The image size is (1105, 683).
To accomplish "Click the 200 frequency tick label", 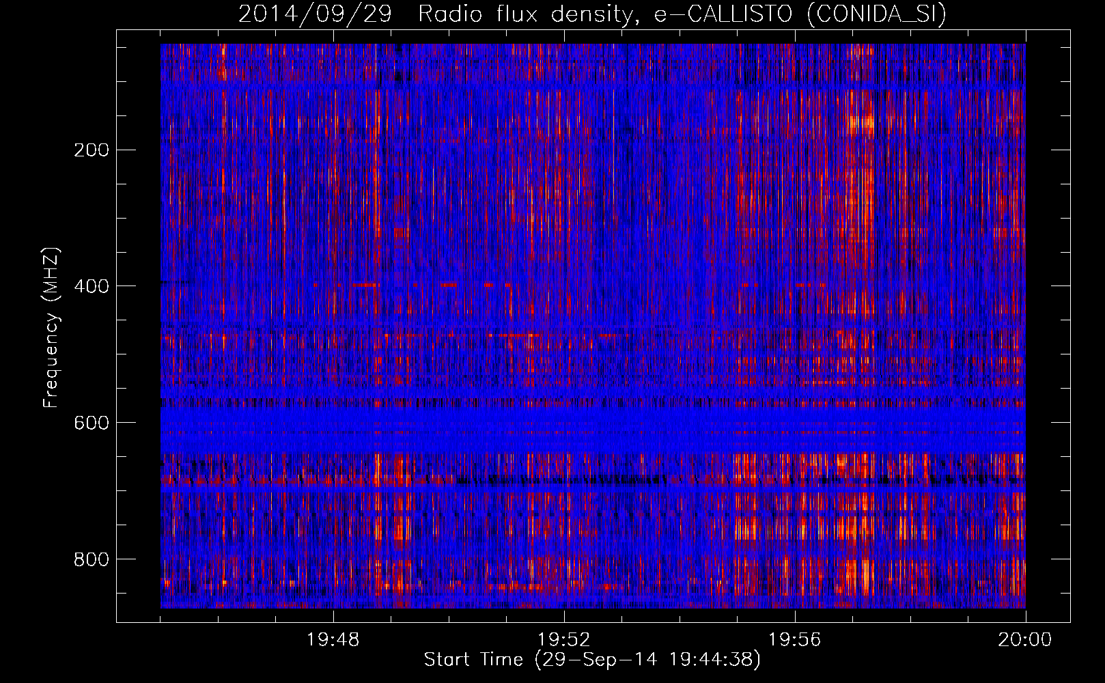I will [x=92, y=150].
